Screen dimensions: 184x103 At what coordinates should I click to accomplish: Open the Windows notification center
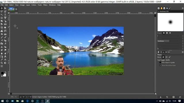click(x=179, y=101)
